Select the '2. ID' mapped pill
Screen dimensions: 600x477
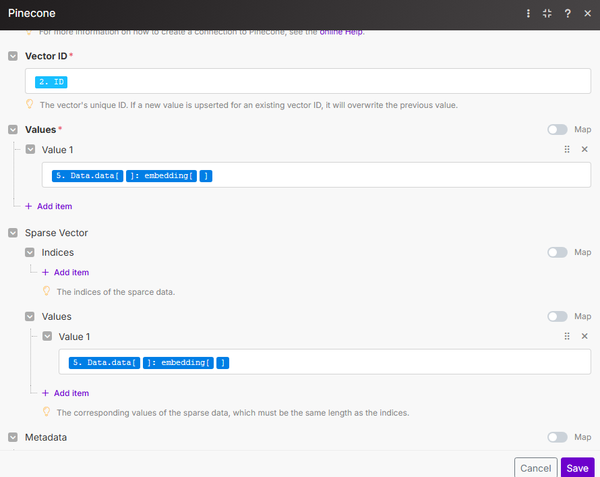click(x=51, y=82)
